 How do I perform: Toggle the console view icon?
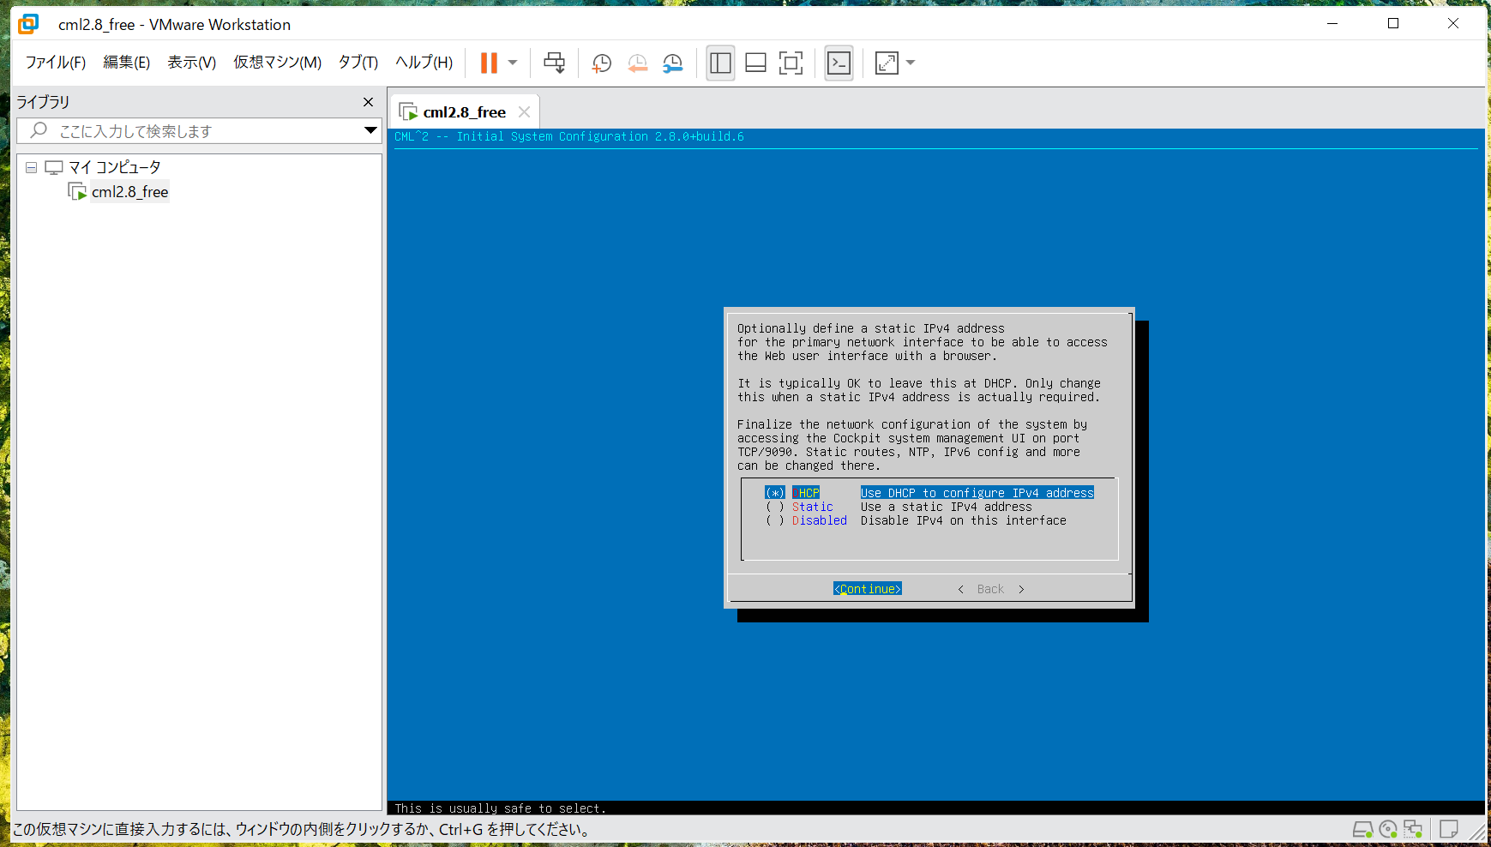(x=839, y=63)
